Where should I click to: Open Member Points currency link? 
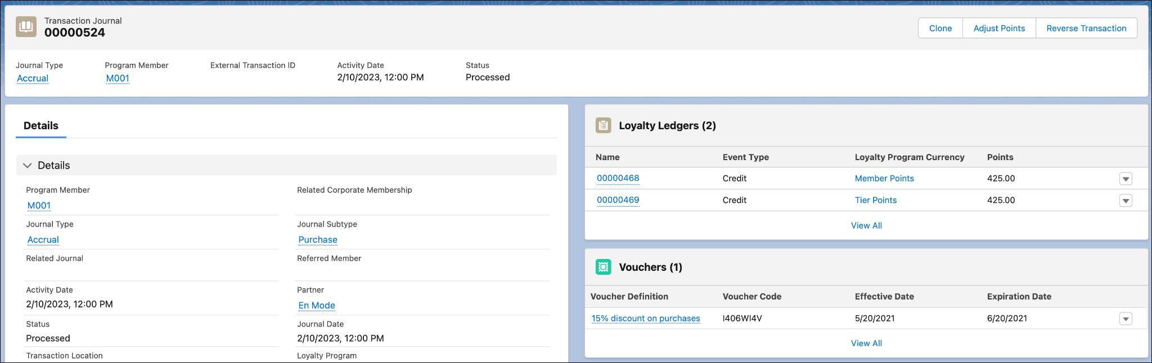tap(884, 178)
